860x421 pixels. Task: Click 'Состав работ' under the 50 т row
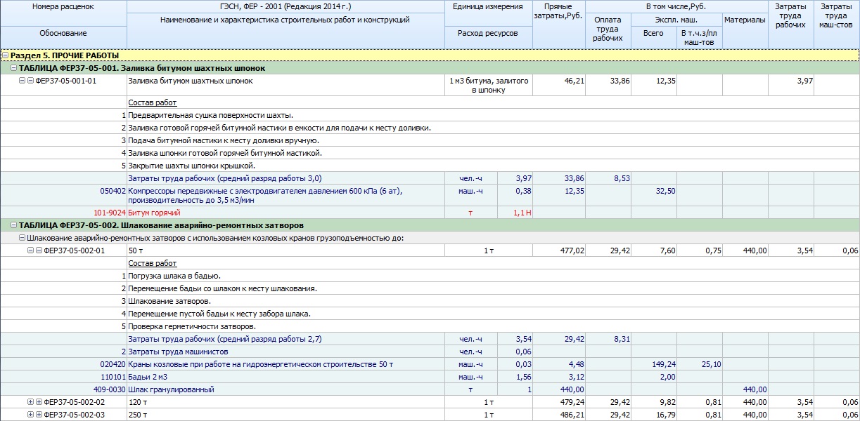click(x=153, y=263)
